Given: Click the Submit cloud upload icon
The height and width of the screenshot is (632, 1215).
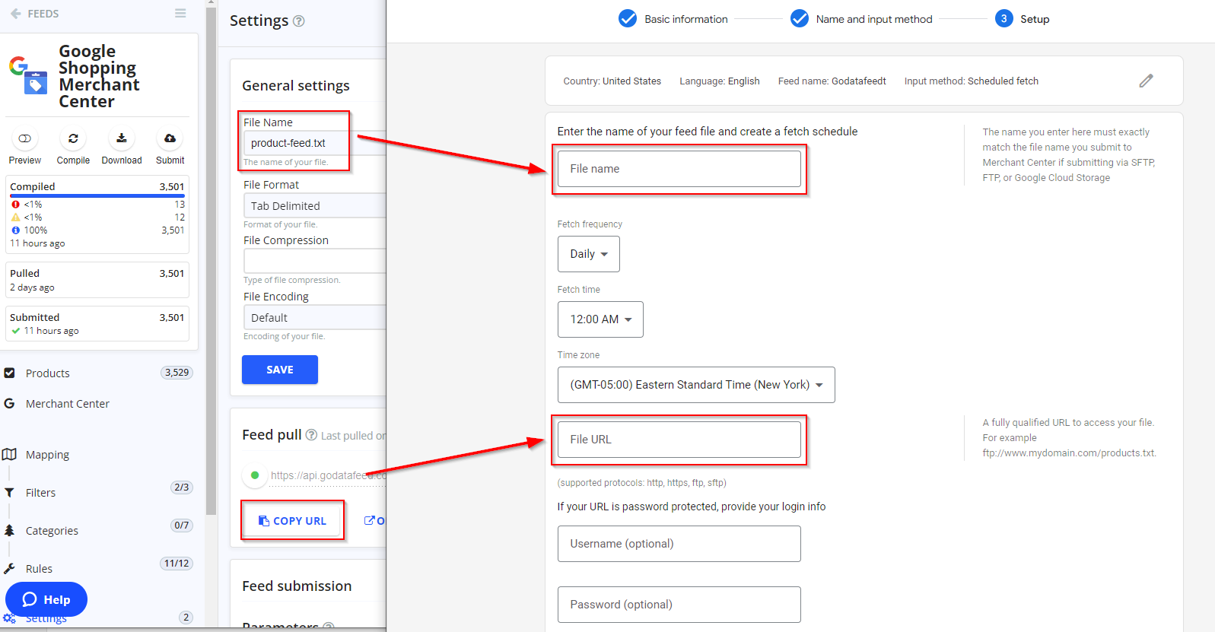Looking at the screenshot, I should click(170, 138).
